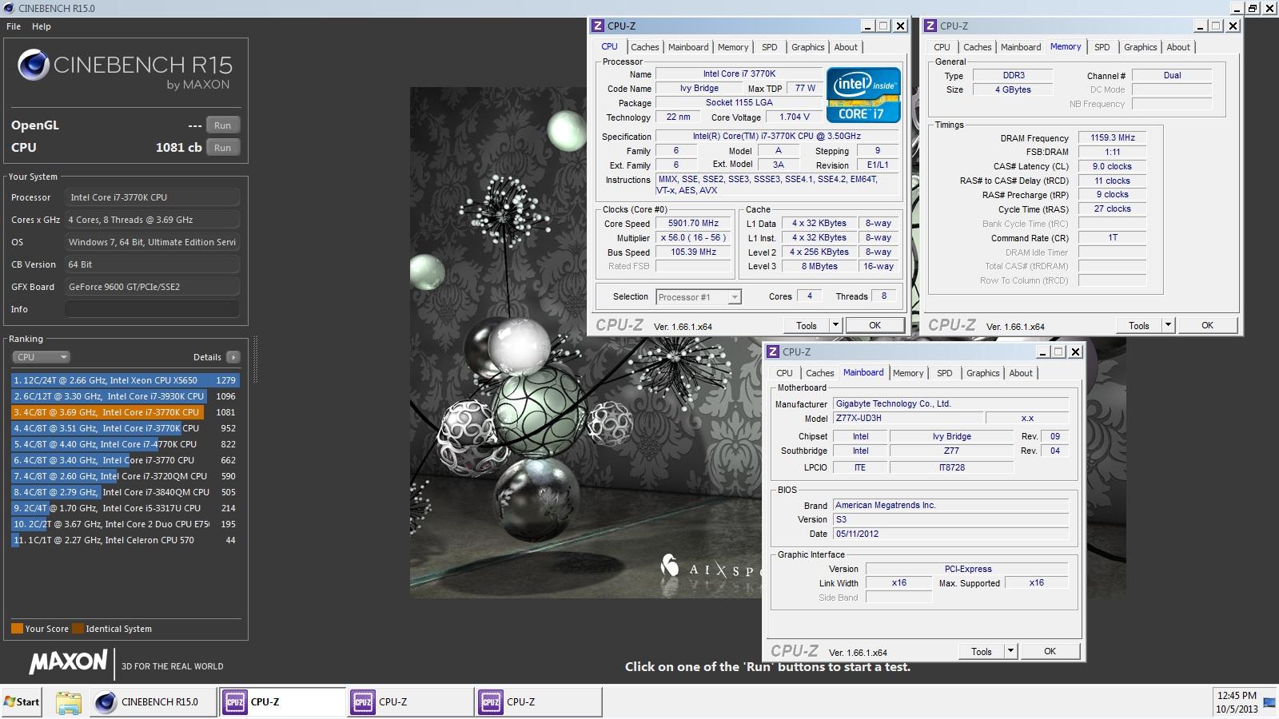Select the Memory tab in Mainboard window
The height and width of the screenshot is (719, 1279).
(907, 373)
